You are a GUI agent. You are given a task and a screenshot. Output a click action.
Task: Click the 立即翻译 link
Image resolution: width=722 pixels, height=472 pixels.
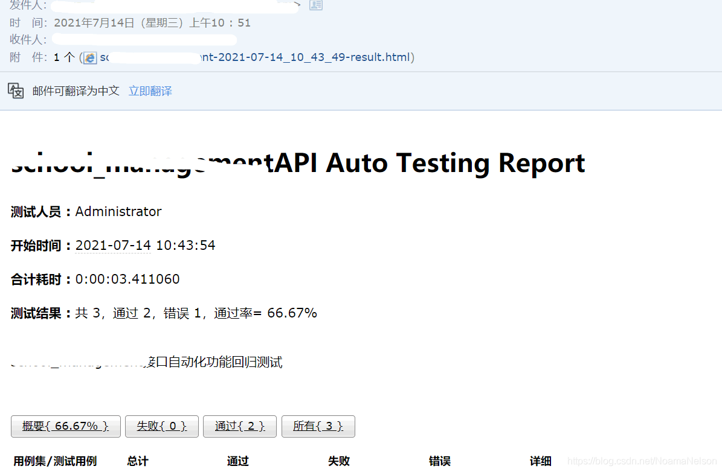(150, 91)
